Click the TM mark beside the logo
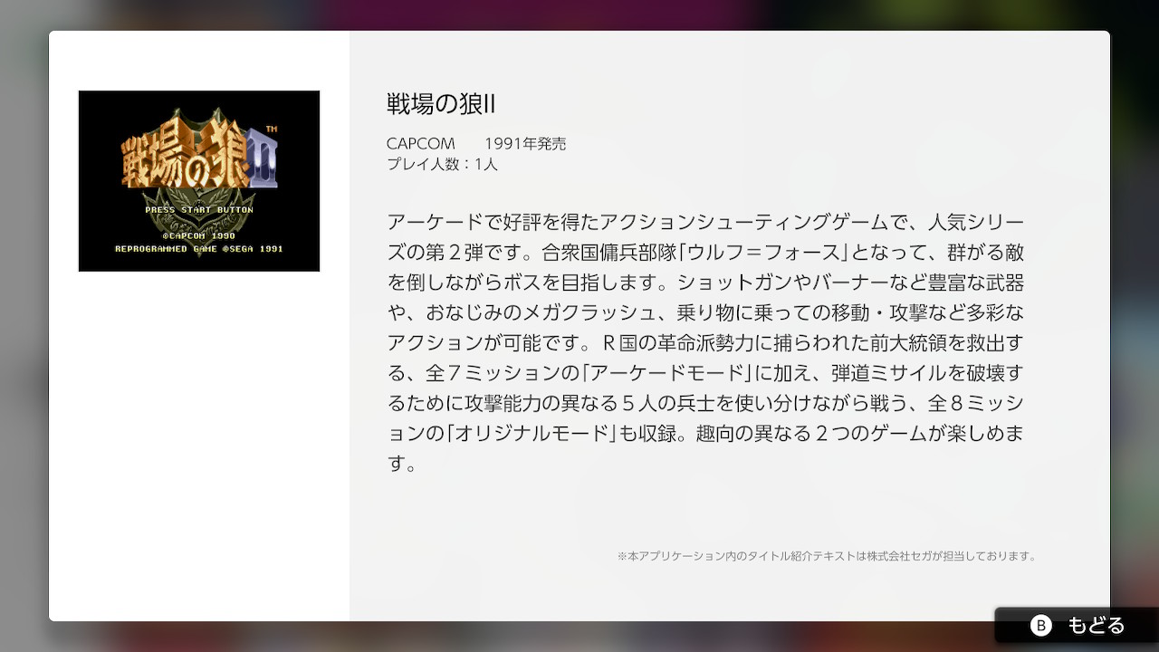Screen dimensions: 1159x652 click(272, 129)
